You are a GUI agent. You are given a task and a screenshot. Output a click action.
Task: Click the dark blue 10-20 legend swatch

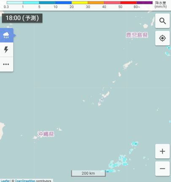[x=63, y=3]
